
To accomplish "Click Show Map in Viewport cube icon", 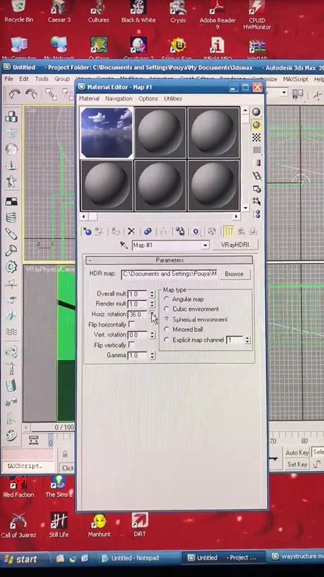I will [x=211, y=231].
